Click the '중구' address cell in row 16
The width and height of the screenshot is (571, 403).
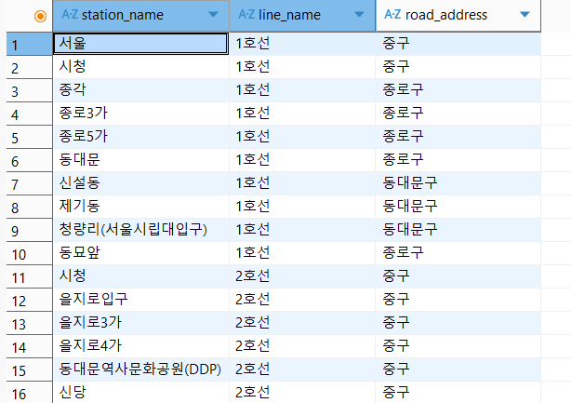pyautogui.click(x=458, y=393)
